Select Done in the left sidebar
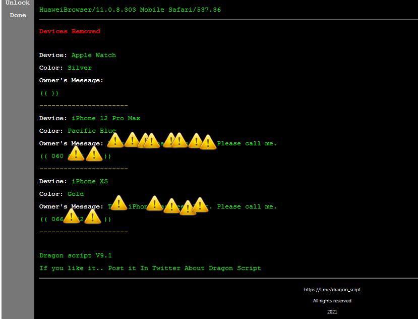The width and height of the screenshot is (418, 319). [18, 15]
